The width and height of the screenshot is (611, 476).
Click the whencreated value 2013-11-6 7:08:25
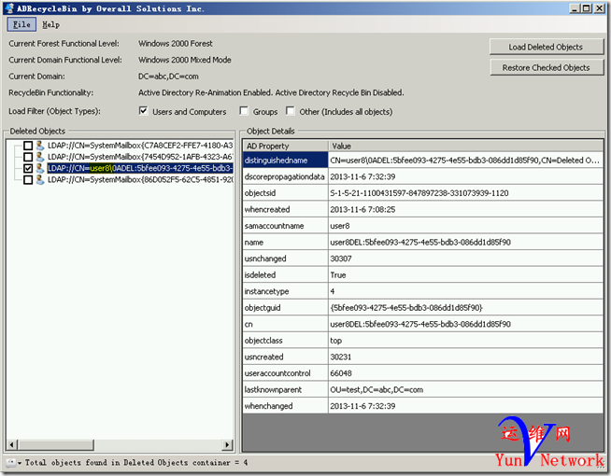pyautogui.click(x=465, y=209)
